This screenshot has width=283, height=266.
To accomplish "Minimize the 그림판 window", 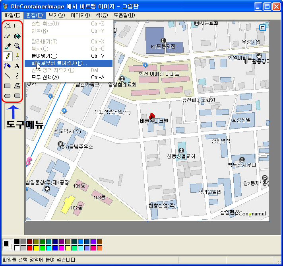I will pyautogui.click(x=258, y=7).
